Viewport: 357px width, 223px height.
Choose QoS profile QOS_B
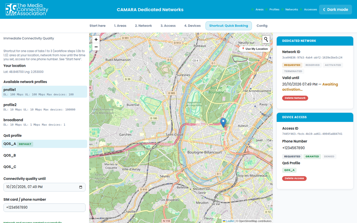coord(44,155)
